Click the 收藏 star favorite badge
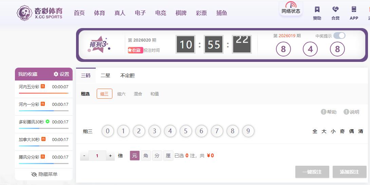This screenshot has width=370, height=185. 135,50
